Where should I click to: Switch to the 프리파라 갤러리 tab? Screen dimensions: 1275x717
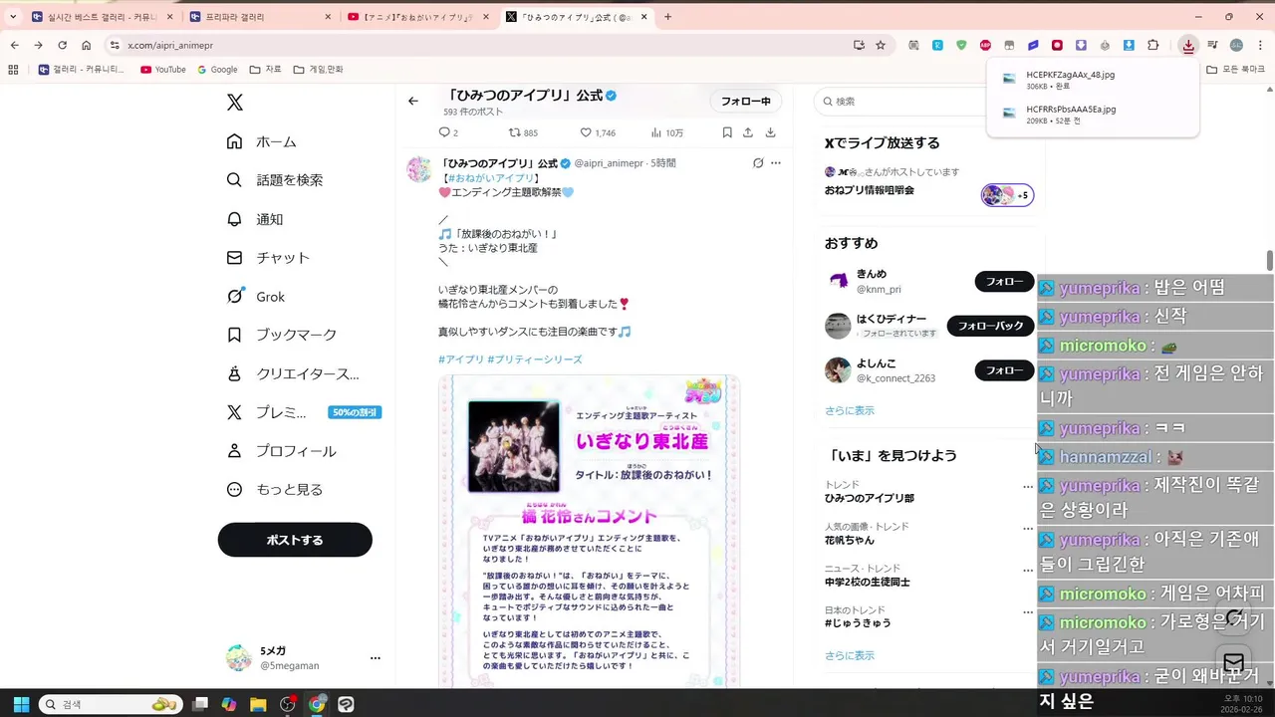pyautogui.click(x=260, y=17)
